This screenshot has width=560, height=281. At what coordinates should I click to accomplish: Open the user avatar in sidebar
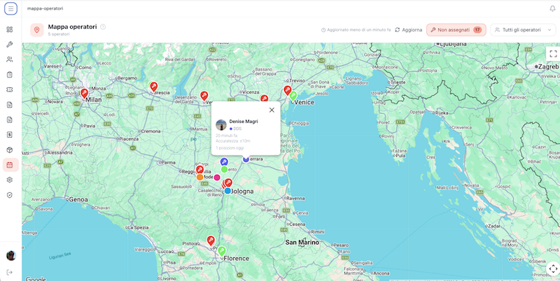click(11, 255)
